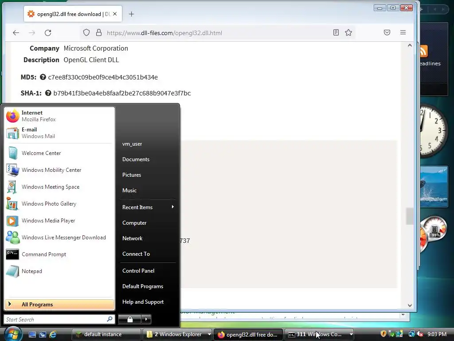
Task: Open Save to Pocket icon
Action: (x=387, y=32)
